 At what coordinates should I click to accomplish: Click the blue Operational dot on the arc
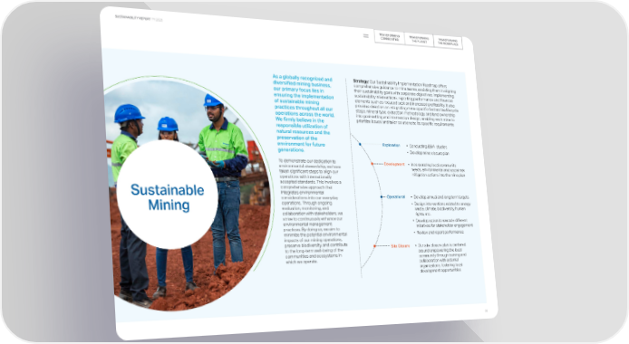382,196
